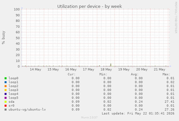The height and width of the screenshot is (121, 179).
Task: Click the 100 y-axis label
Action: point(17,9)
